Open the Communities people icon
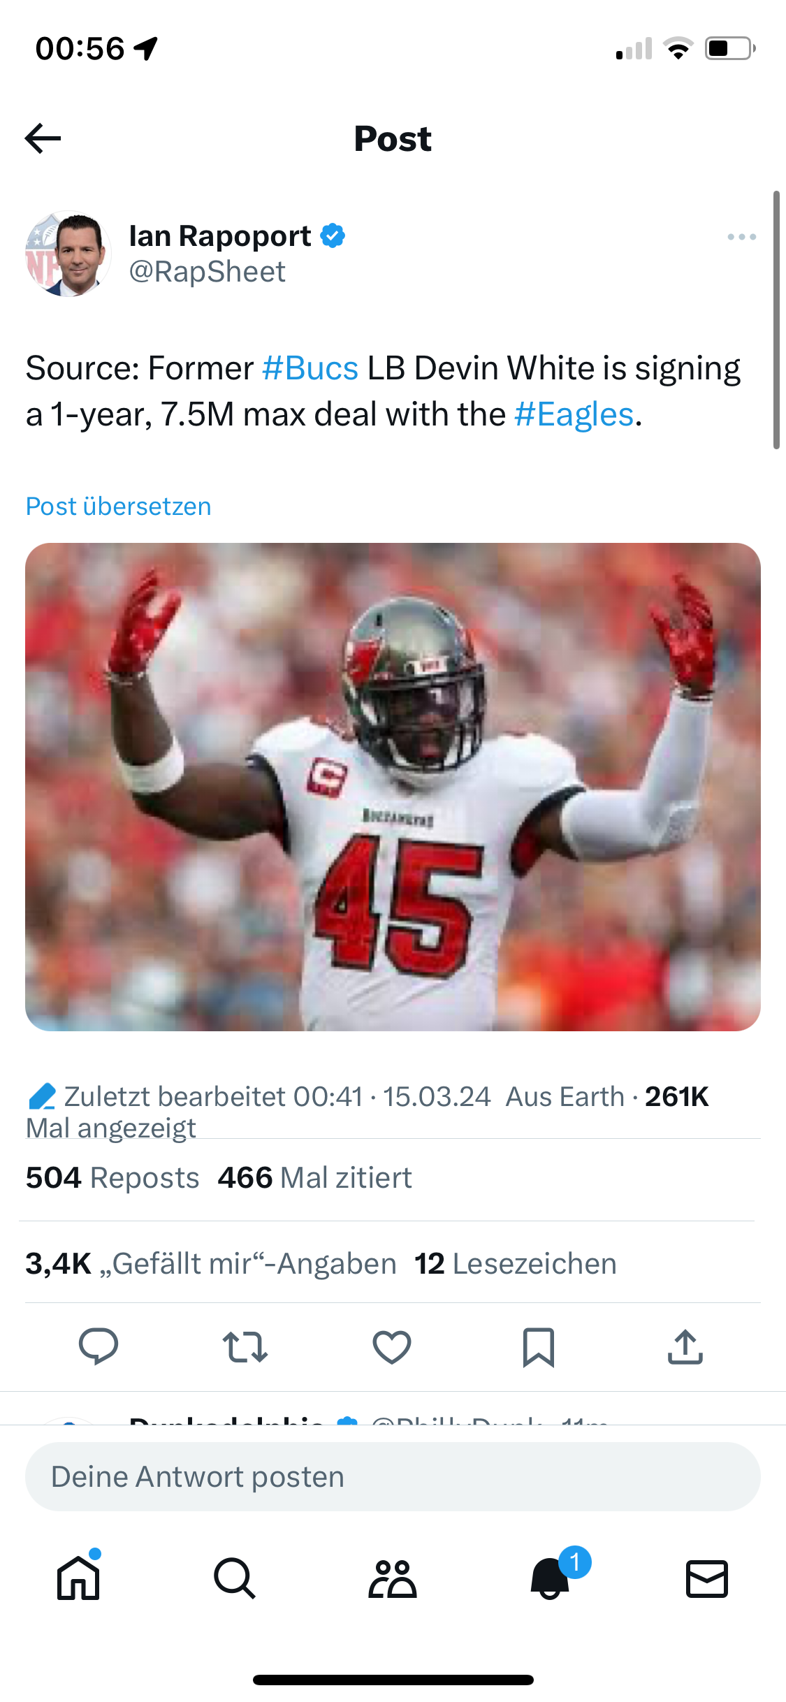 tap(393, 1578)
